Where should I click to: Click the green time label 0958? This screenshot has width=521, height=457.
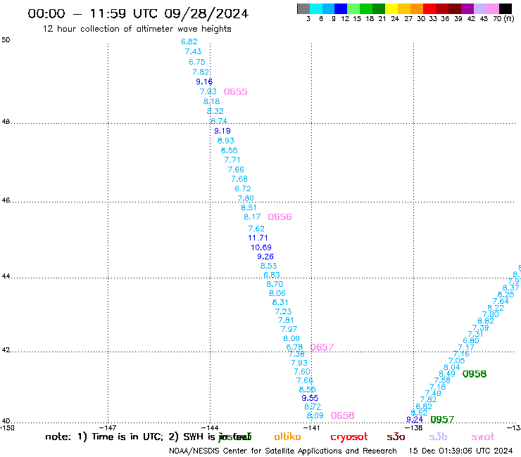(x=475, y=374)
